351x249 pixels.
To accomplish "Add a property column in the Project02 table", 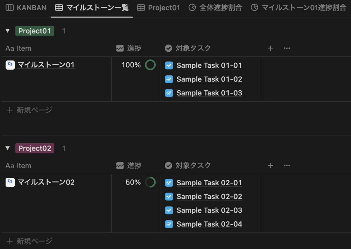I will [271, 166].
